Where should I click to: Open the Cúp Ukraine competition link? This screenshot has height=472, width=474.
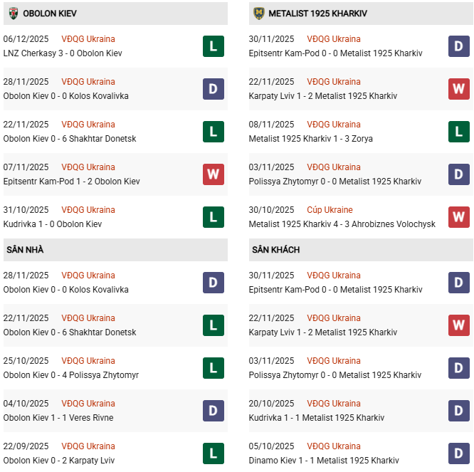coord(330,210)
